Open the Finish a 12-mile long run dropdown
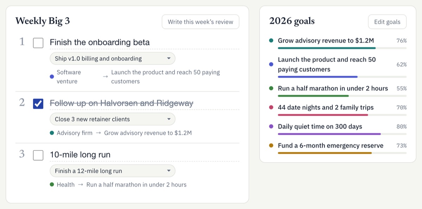Image resolution: width=422 pixels, height=209 pixels. [x=113, y=171]
